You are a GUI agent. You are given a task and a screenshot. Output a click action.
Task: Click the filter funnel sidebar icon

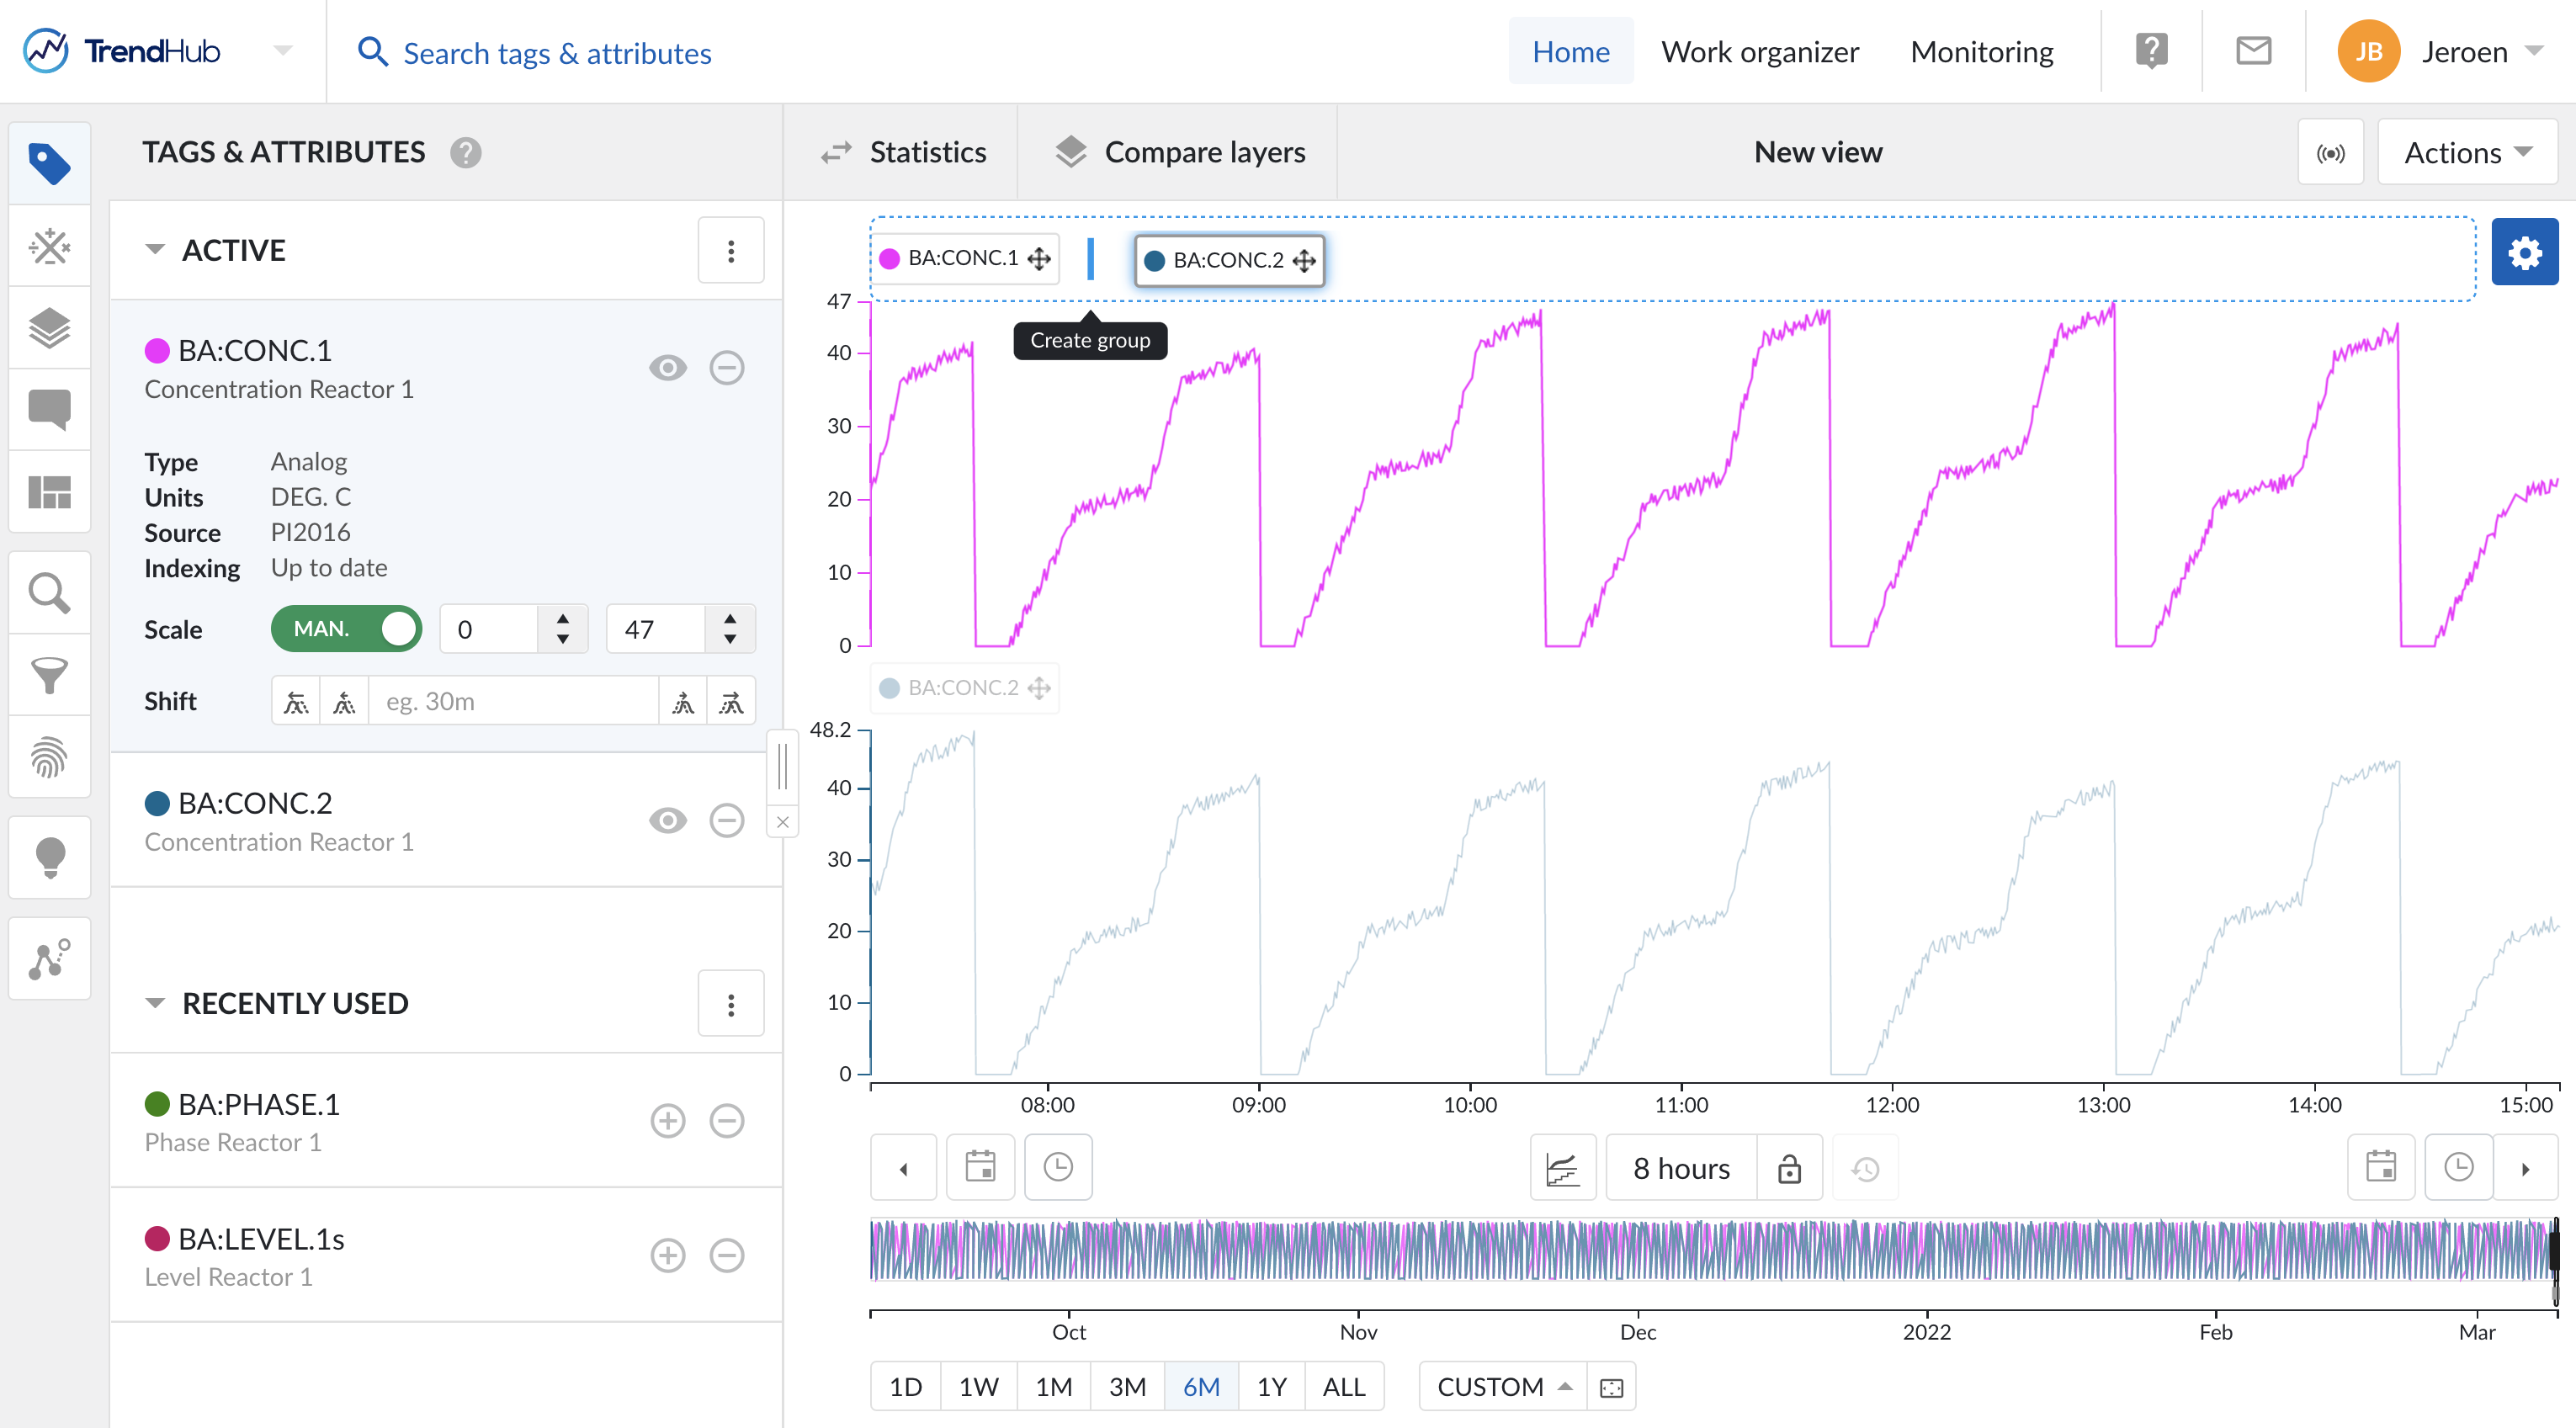click(49, 675)
